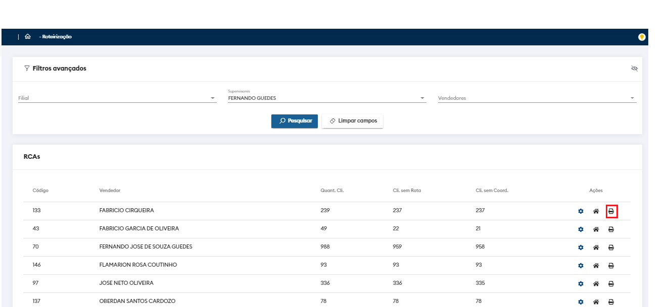Hide advanced filters with eye icon
670x307 pixels.
634,69
